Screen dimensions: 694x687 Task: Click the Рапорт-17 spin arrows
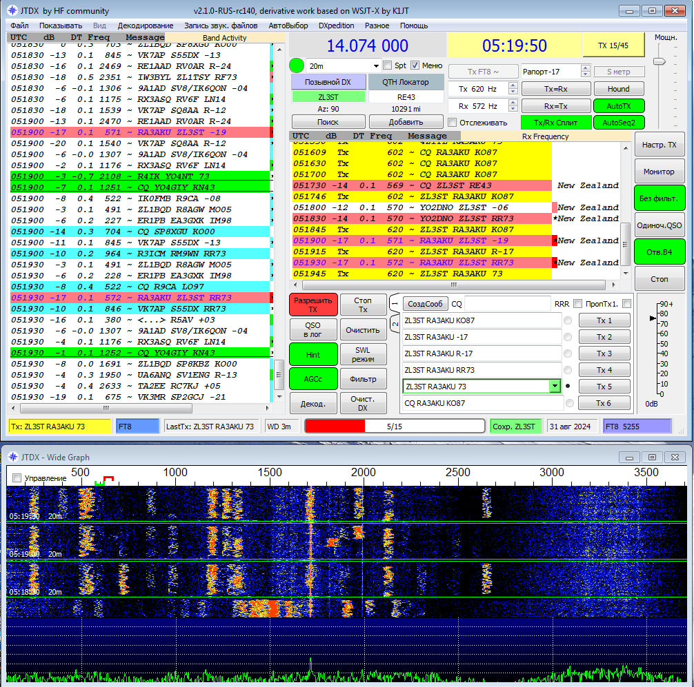[x=585, y=71]
